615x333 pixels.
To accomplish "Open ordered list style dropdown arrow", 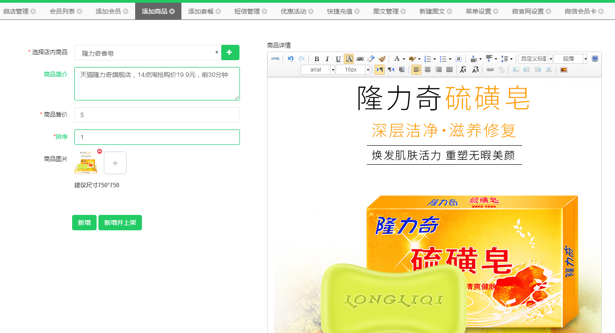I will (434, 59).
